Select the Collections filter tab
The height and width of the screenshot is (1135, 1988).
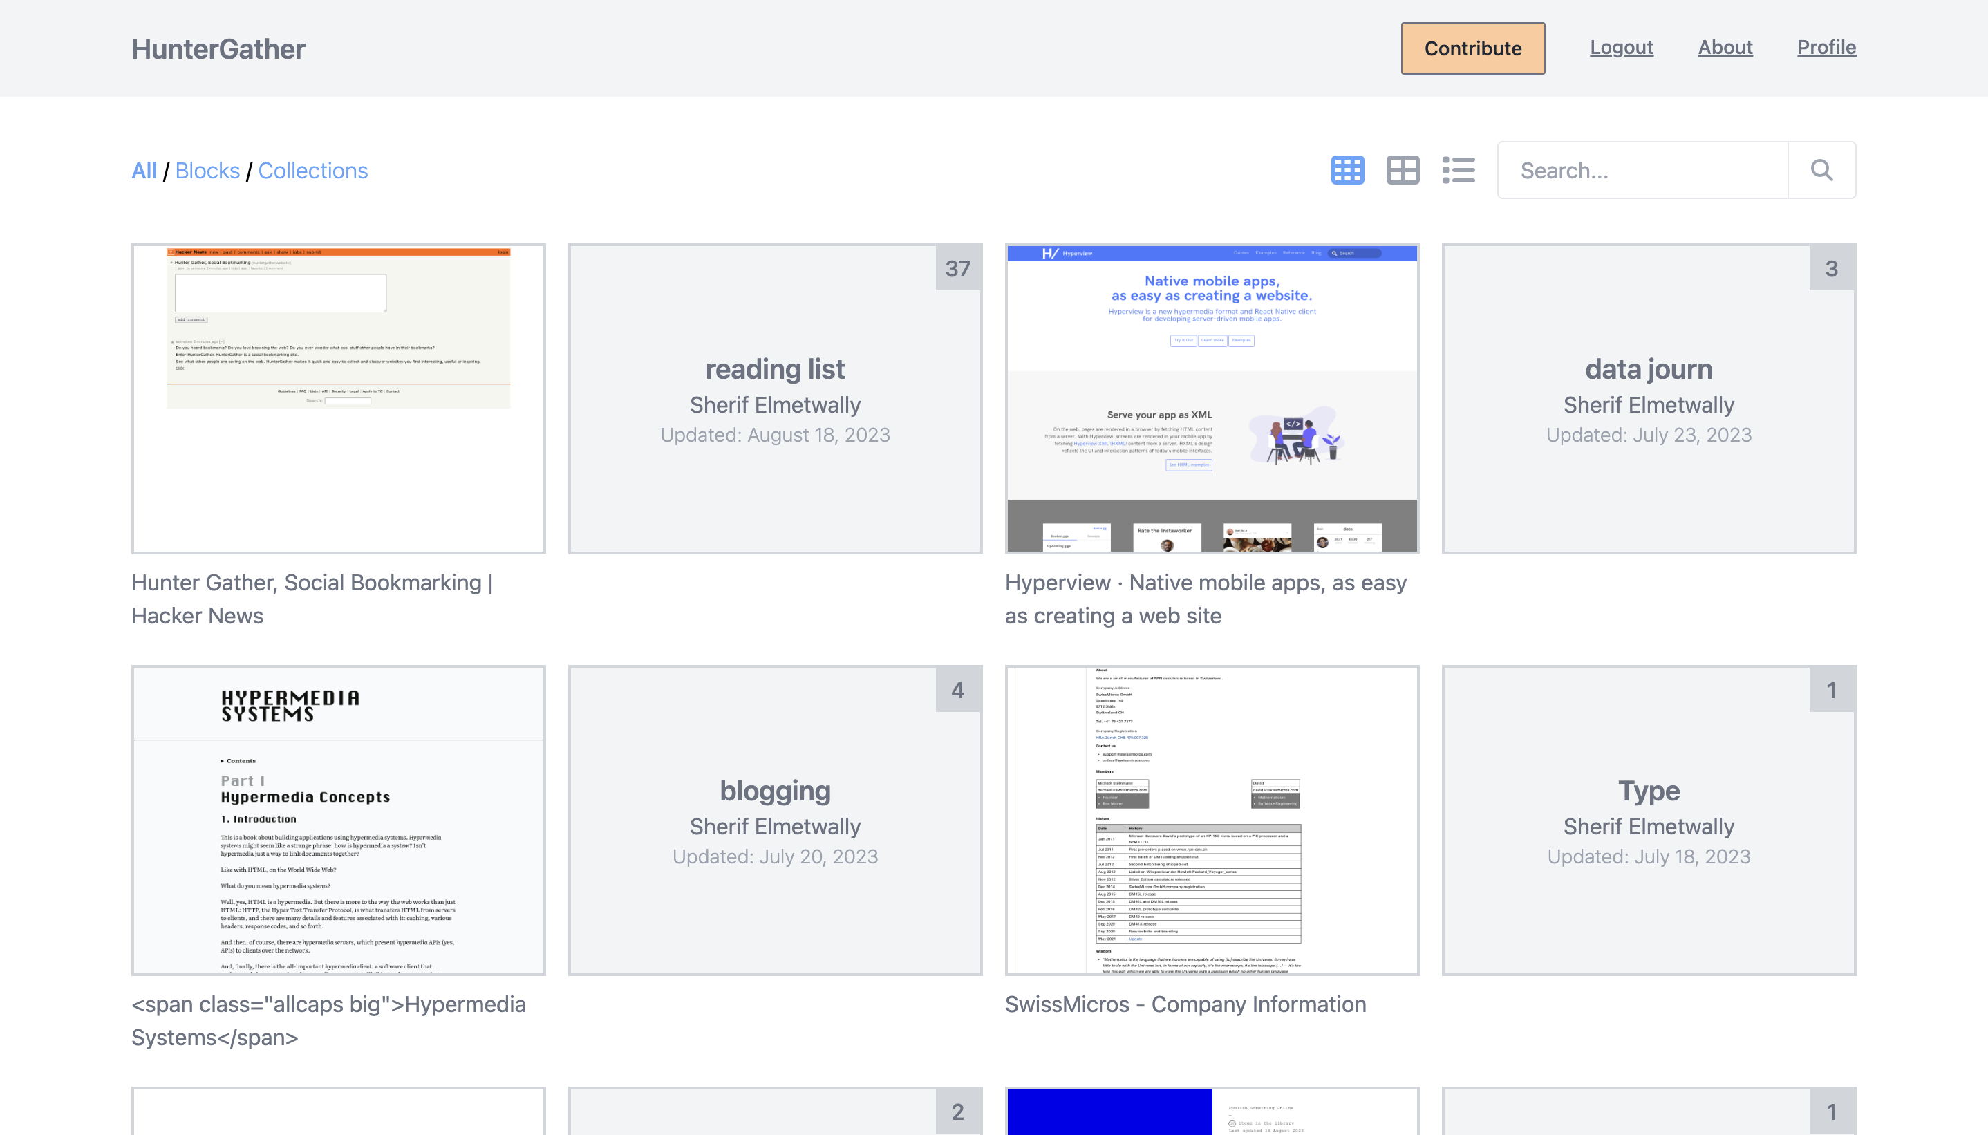(312, 171)
